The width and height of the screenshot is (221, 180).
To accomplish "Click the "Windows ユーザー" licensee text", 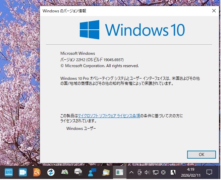I will pyautogui.click(x=81, y=129).
